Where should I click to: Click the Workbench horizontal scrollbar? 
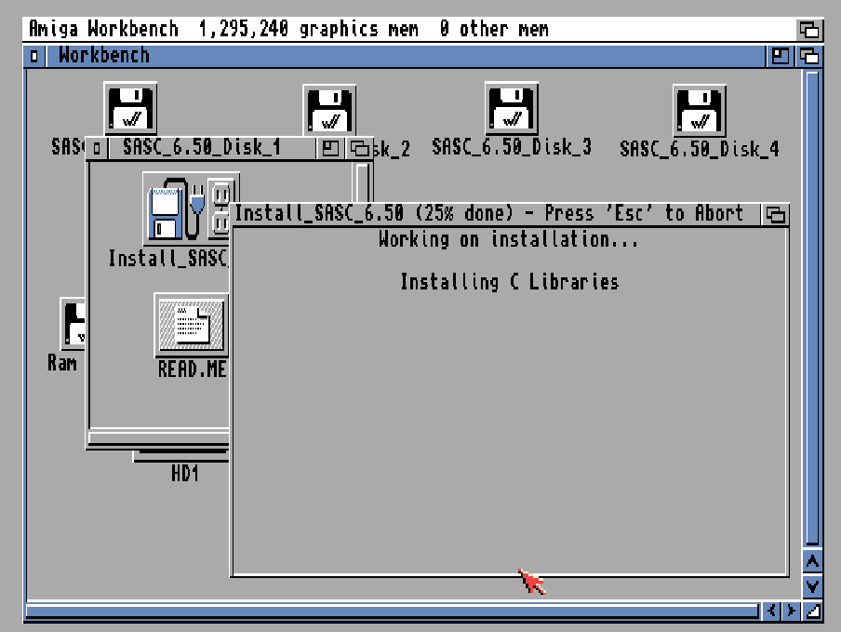click(392, 611)
